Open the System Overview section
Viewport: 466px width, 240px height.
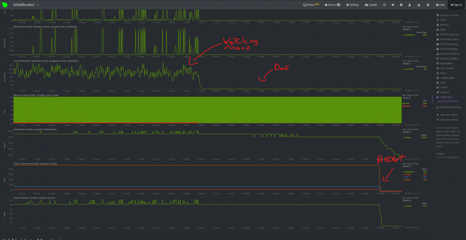pos(449,15)
